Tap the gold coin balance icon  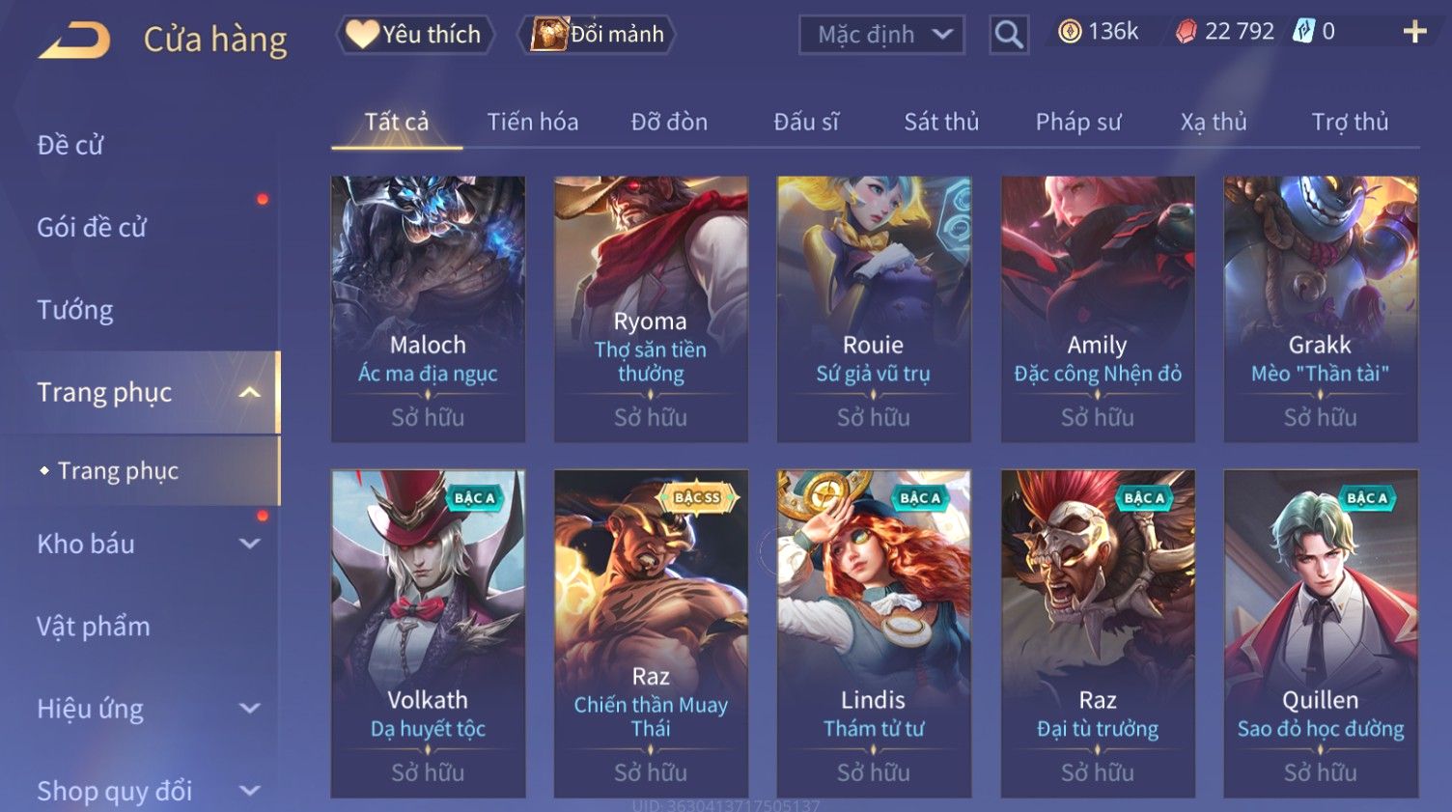[1069, 32]
